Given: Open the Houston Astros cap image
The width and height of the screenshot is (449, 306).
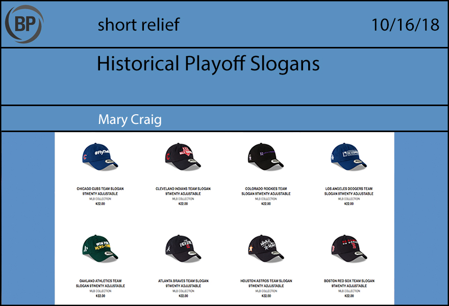Looking at the screenshot, I should click(x=265, y=247).
